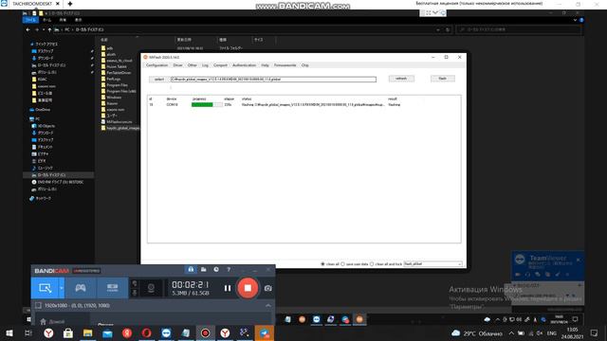Image resolution: width=607 pixels, height=341 pixels.
Task: Select the COM18 device cell
Action: 172,105
